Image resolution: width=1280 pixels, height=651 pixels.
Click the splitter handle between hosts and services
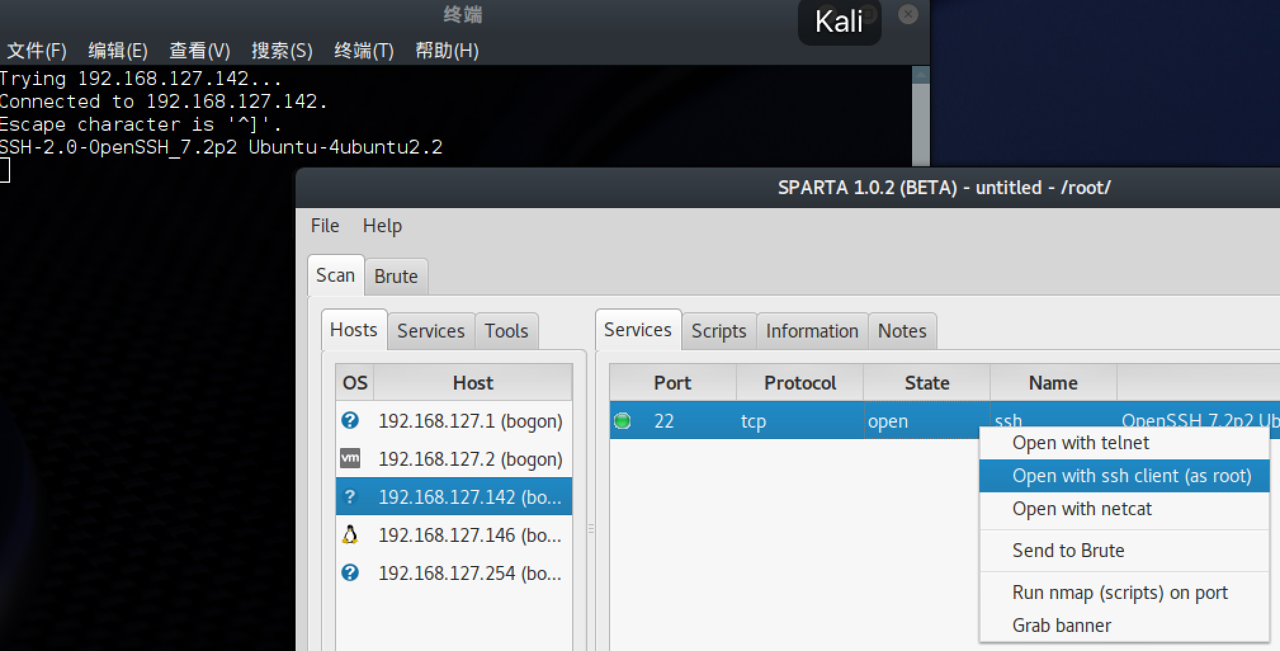pos(591,528)
